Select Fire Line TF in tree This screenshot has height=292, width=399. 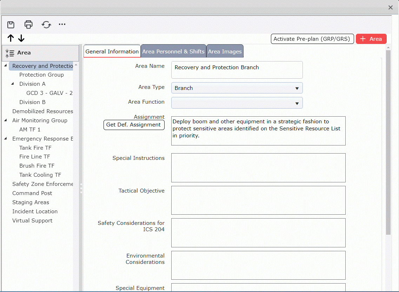click(35, 156)
